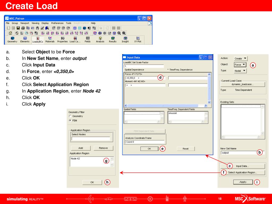Select Node 42 in the Application Region list

(x=75, y=159)
